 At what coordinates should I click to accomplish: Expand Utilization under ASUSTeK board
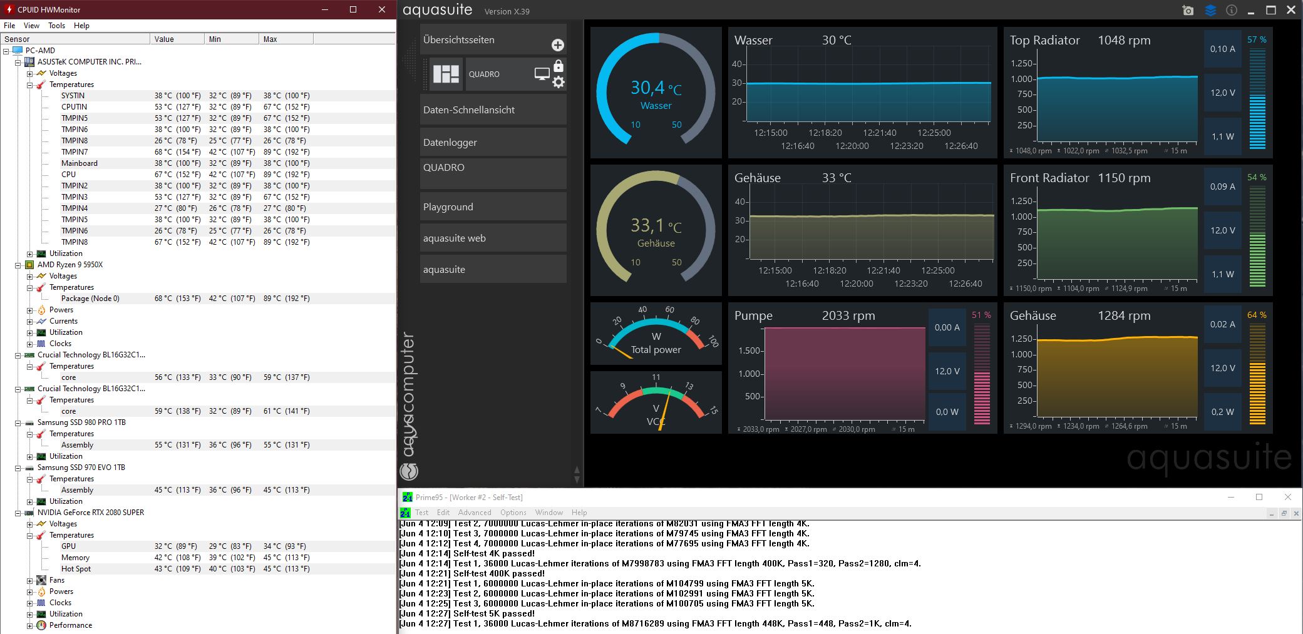(x=29, y=253)
